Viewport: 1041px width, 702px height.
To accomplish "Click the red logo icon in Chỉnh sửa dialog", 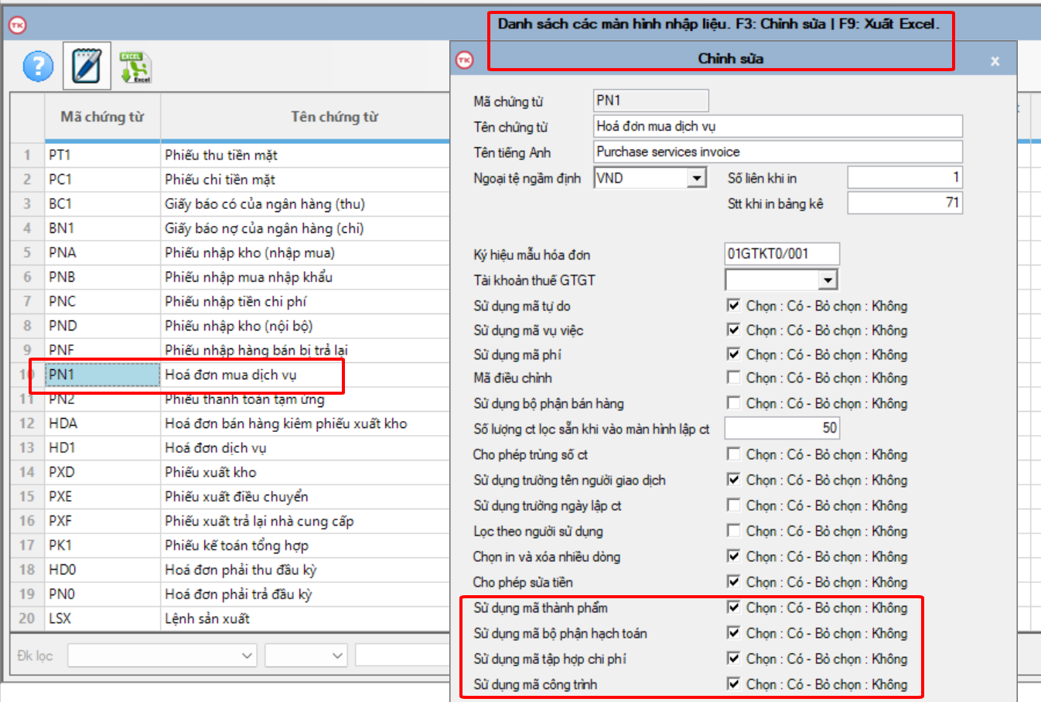I will [465, 60].
